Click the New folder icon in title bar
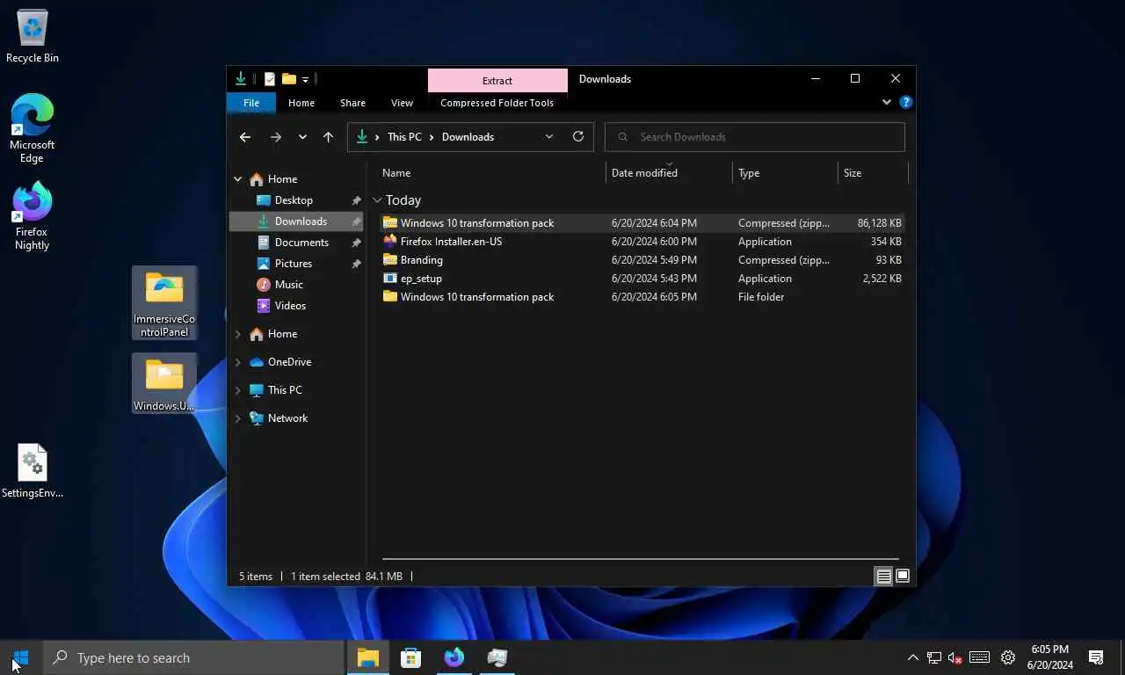 tap(288, 79)
